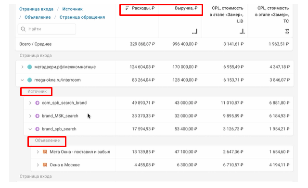This screenshot has height=188, width=308.
Task: Click the magnifier icon in the search box
Action: pos(23,29)
